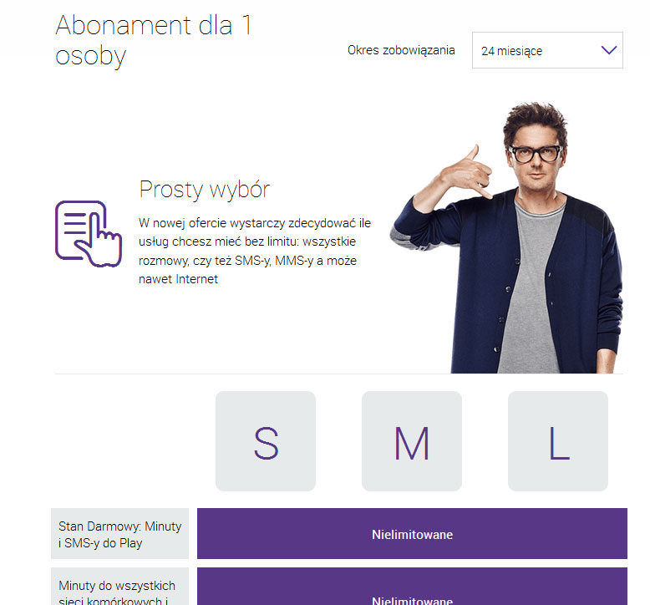Choose the M subscription plan tile
This screenshot has height=605, width=650.
(x=412, y=440)
